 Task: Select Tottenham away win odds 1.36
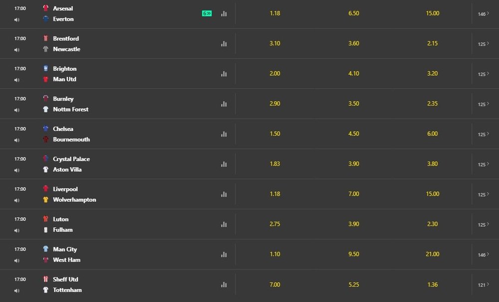click(x=433, y=285)
